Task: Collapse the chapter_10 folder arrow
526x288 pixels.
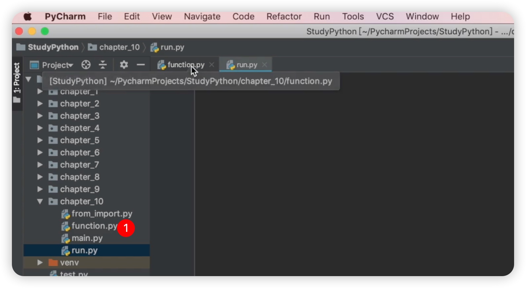Action: [40, 201]
